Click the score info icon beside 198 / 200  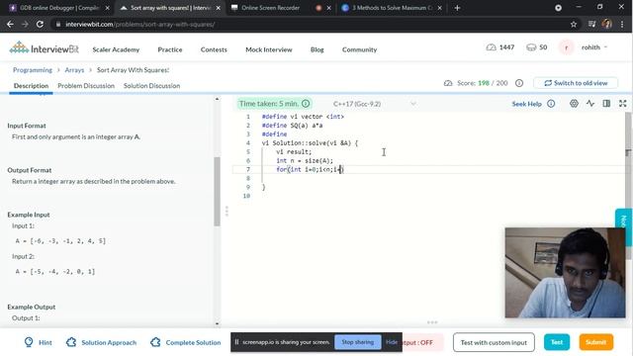[519, 83]
